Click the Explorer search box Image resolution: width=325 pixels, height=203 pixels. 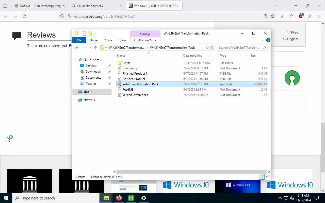(x=242, y=48)
